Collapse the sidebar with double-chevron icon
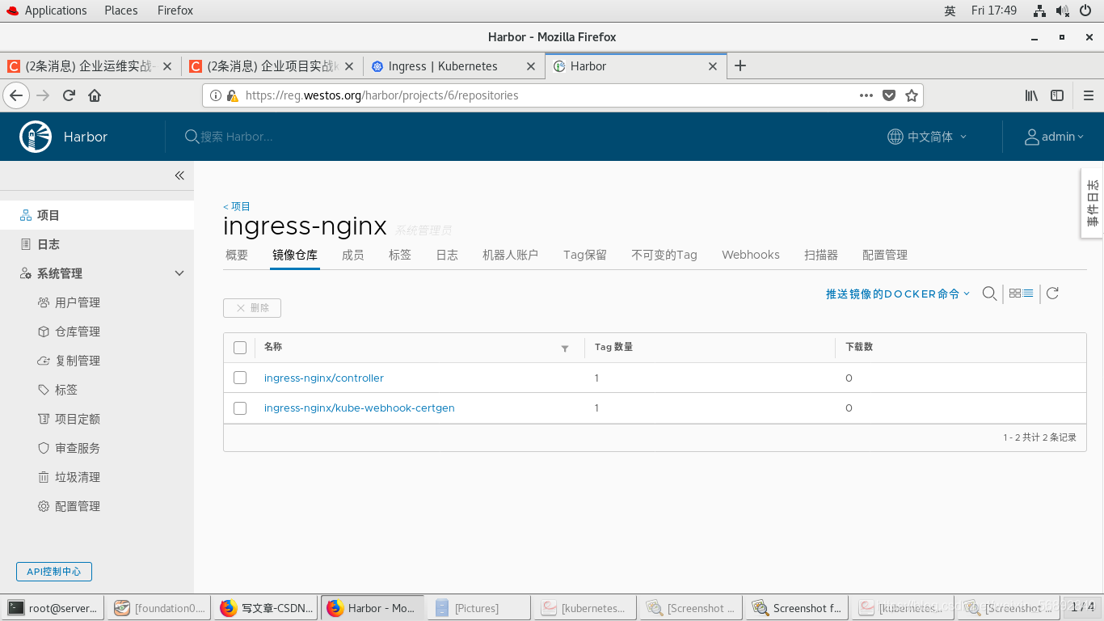Image resolution: width=1104 pixels, height=621 pixels. (179, 175)
